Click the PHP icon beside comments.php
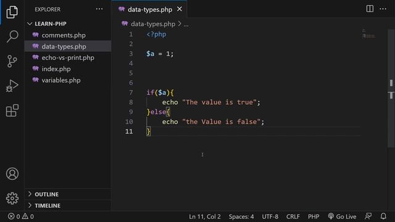Screen dimensions: 395x222 36,35
